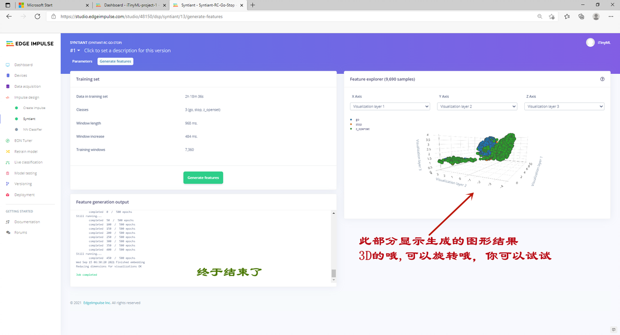Switch to the Parameters tab
This screenshot has width=620, height=335.
[82, 61]
